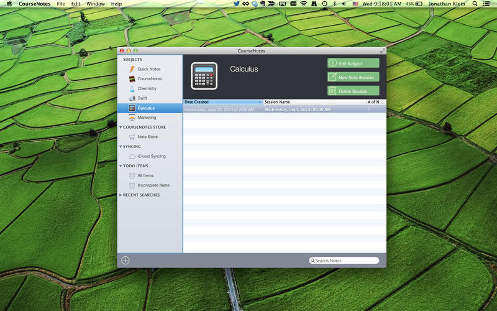This screenshot has width=497, height=311.
Task: Expand the Recent Searches section
Action: tap(121, 195)
